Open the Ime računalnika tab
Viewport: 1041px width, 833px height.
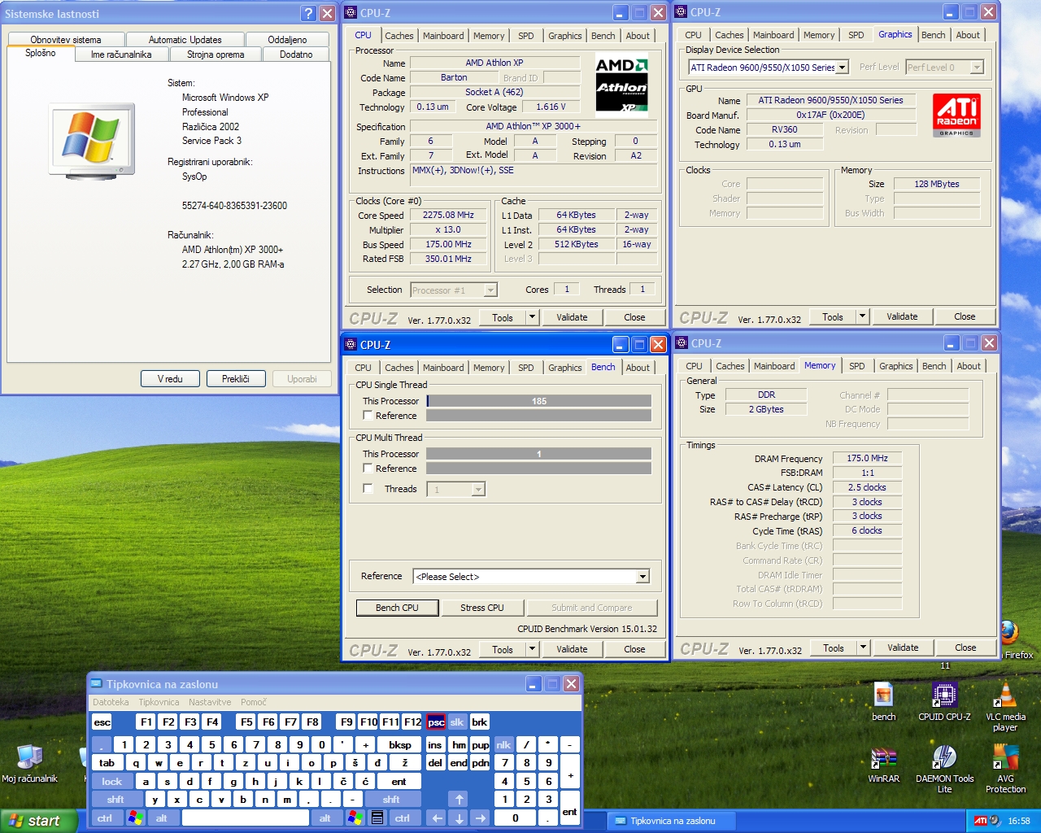click(121, 55)
